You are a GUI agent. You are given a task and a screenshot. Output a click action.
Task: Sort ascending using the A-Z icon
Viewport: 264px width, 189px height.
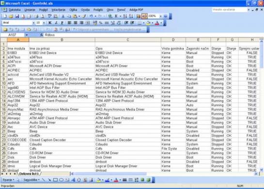(125, 16)
